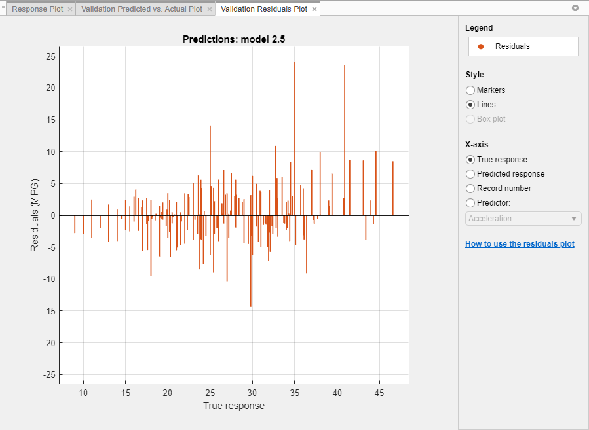Select the Lines style option

pyautogui.click(x=470, y=105)
